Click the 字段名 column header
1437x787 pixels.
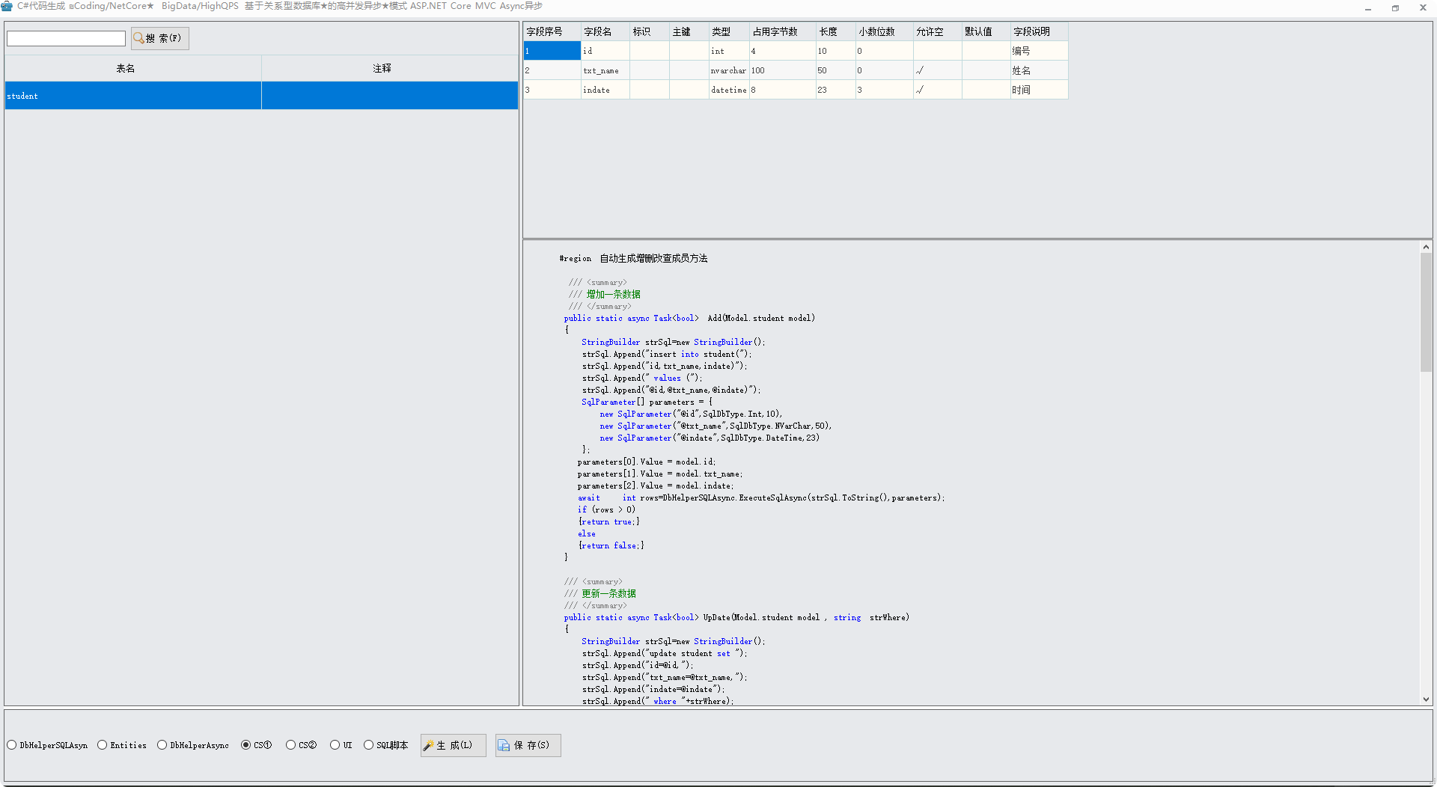(605, 31)
